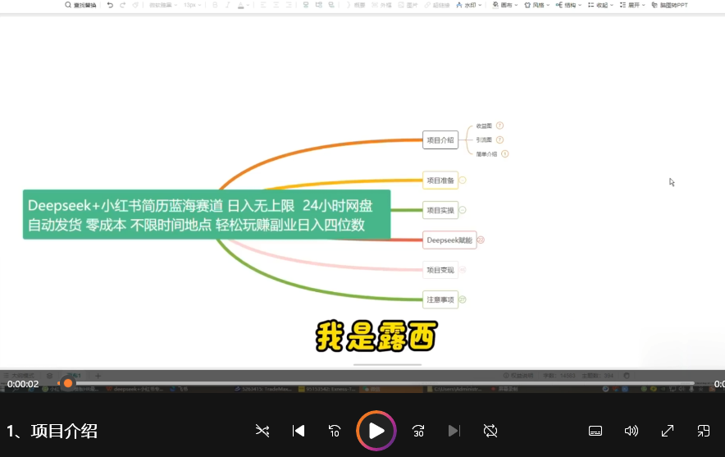Align text right
The width and height of the screenshot is (725, 457).
[x=289, y=5]
